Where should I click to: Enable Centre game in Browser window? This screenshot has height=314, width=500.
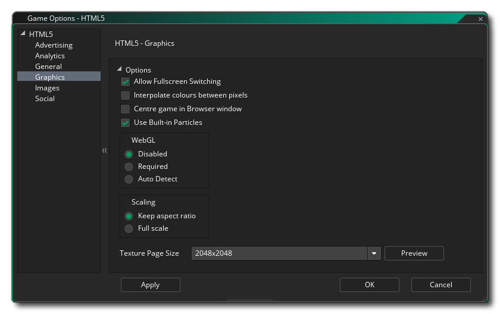[126, 109]
